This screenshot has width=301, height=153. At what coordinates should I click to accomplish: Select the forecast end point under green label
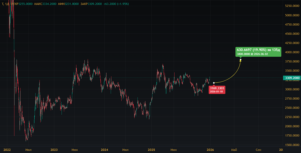[x=240, y=59]
